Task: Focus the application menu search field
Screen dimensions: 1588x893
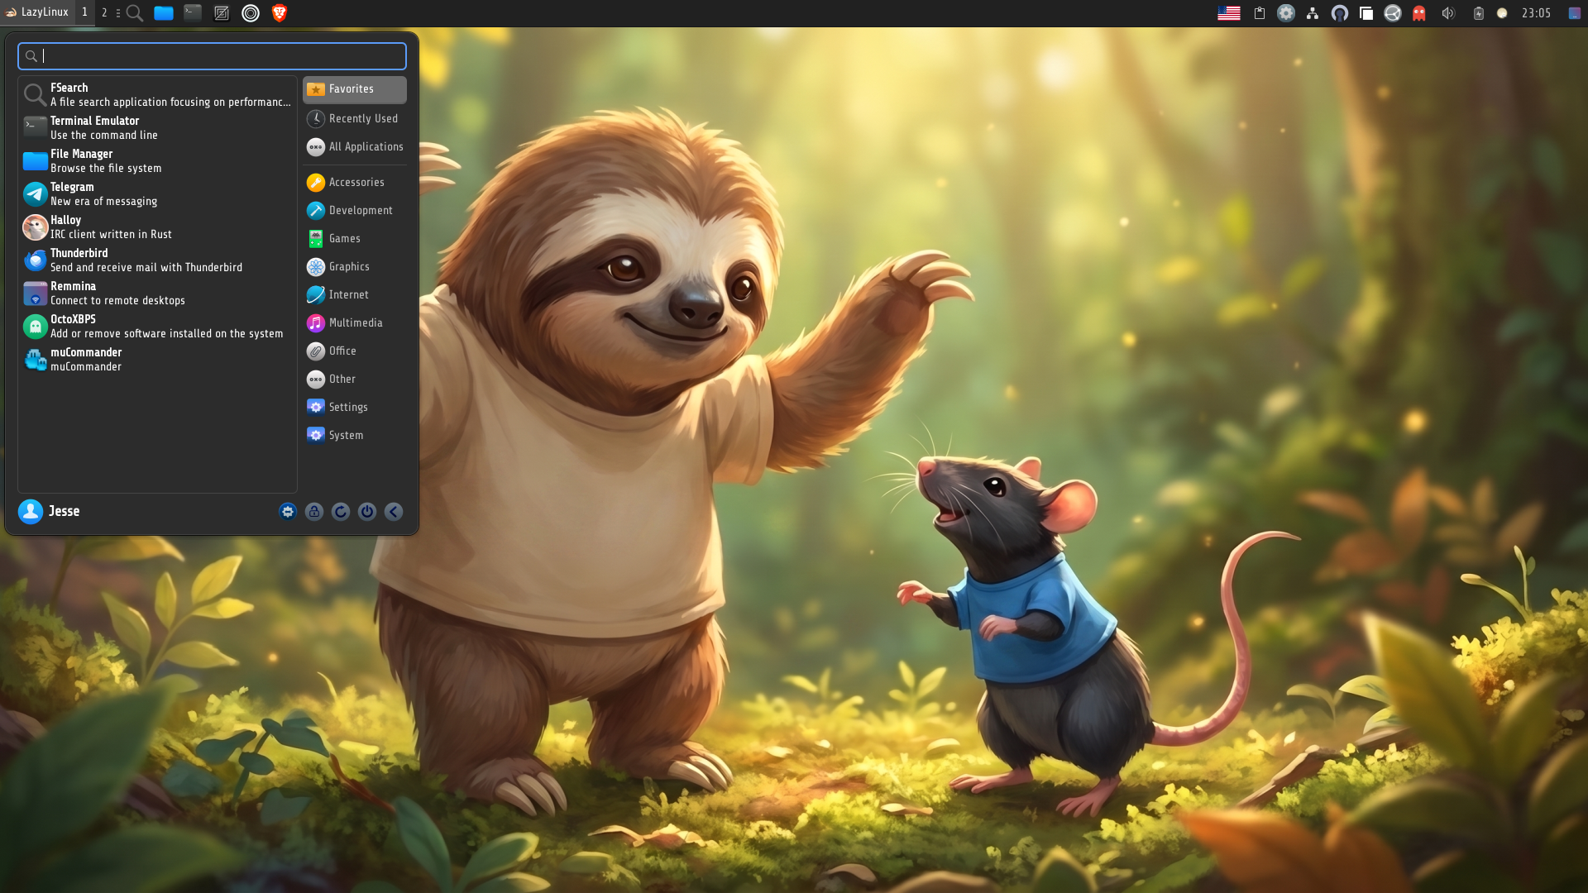Action: pos(212,55)
